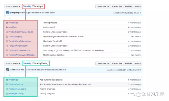The image size is (169, 101).
Task: Open packages.config file
Action: tap(16, 93)
